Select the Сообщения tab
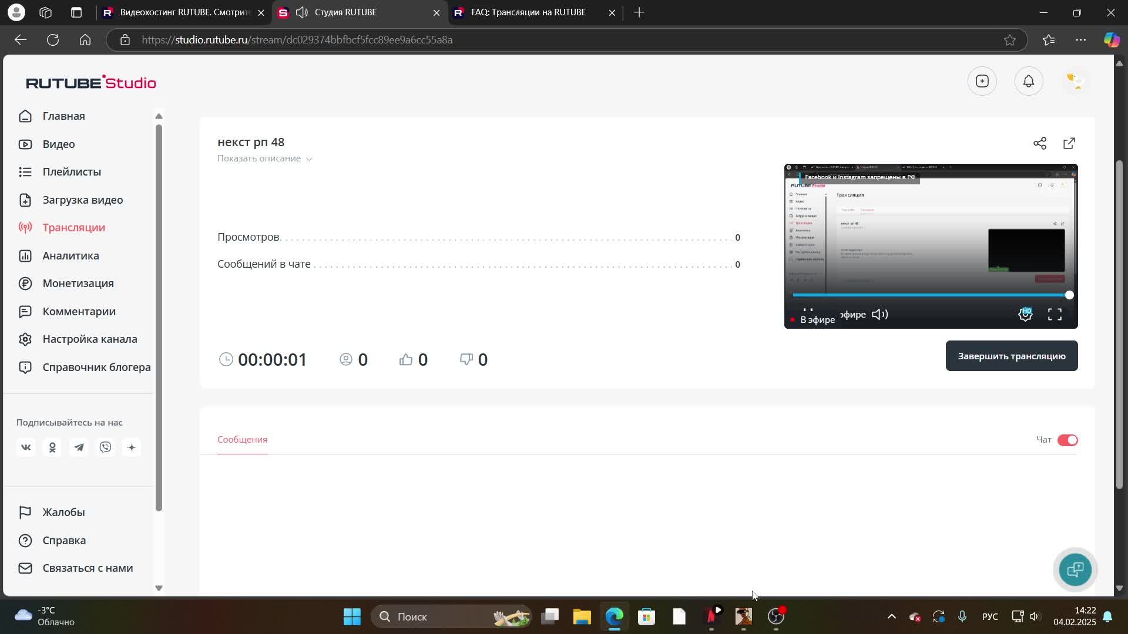The width and height of the screenshot is (1128, 634). tap(242, 439)
